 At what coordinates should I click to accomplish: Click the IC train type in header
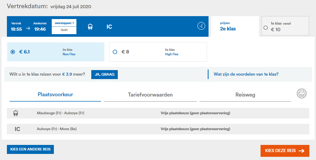[109, 27]
